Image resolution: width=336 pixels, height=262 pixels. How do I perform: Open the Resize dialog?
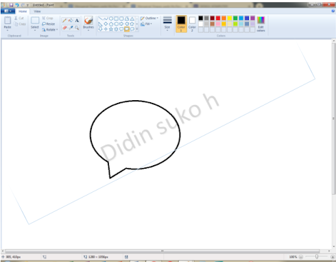click(x=49, y=24)
